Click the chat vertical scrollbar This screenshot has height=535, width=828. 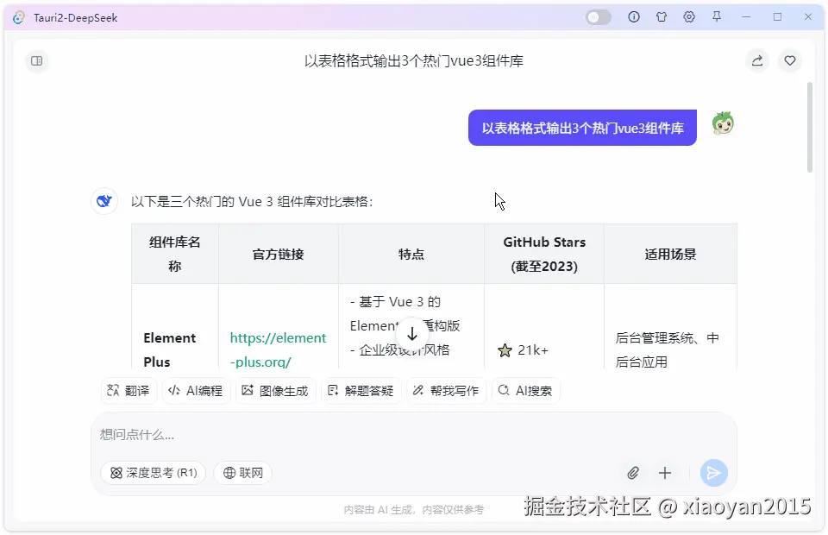pyautogui.click(x=810, y=127)
